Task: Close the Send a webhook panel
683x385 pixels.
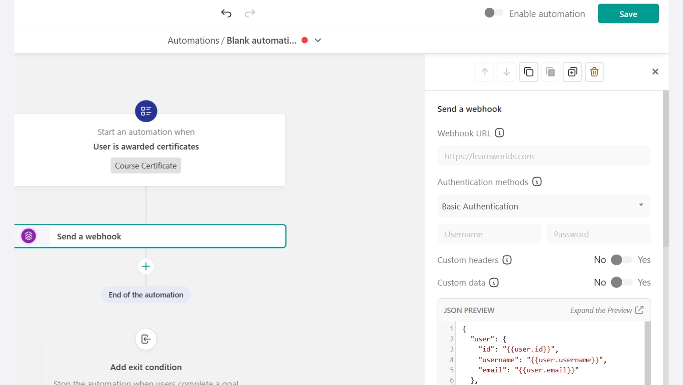Action: click(x=655, y=72)
